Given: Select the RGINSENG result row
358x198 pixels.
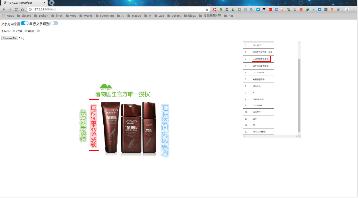Looking at the screenshot, I should [x=259, y=99].
